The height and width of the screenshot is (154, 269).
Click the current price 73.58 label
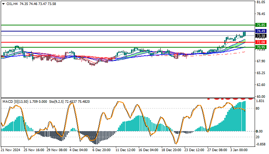click(x=261, y=35)
